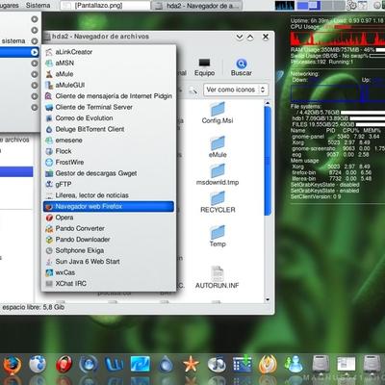Open FrostWire menu entry
Image resolution: width=385 pixels, height=385 pixels.
tap(109, 162)
